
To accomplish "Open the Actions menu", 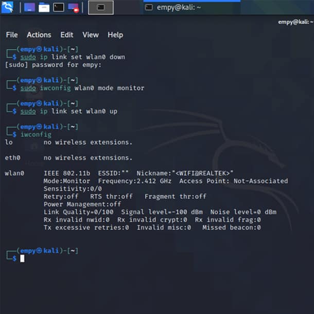I will coord(39,35).
